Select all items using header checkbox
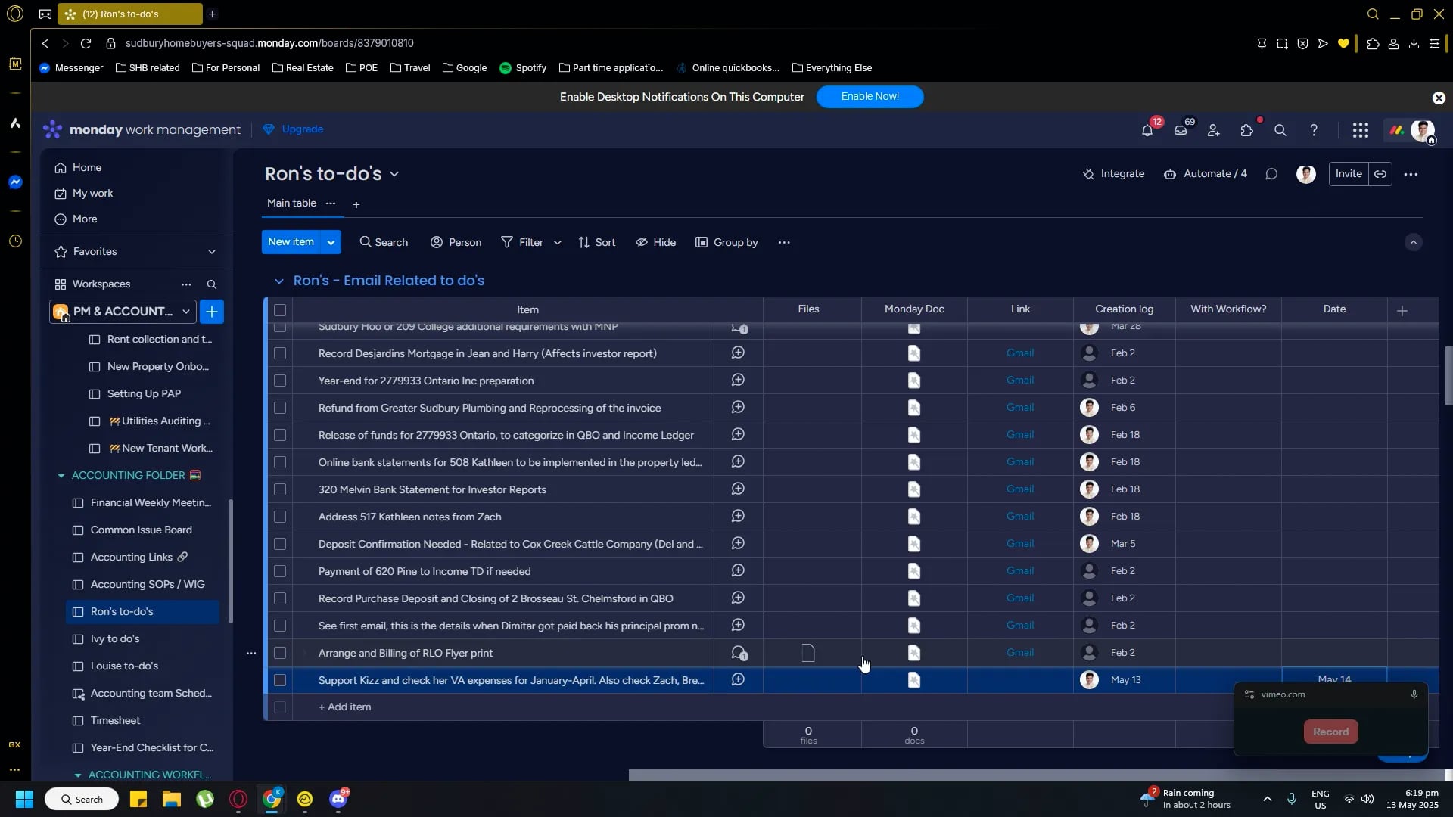 click(x=280, y=310)
